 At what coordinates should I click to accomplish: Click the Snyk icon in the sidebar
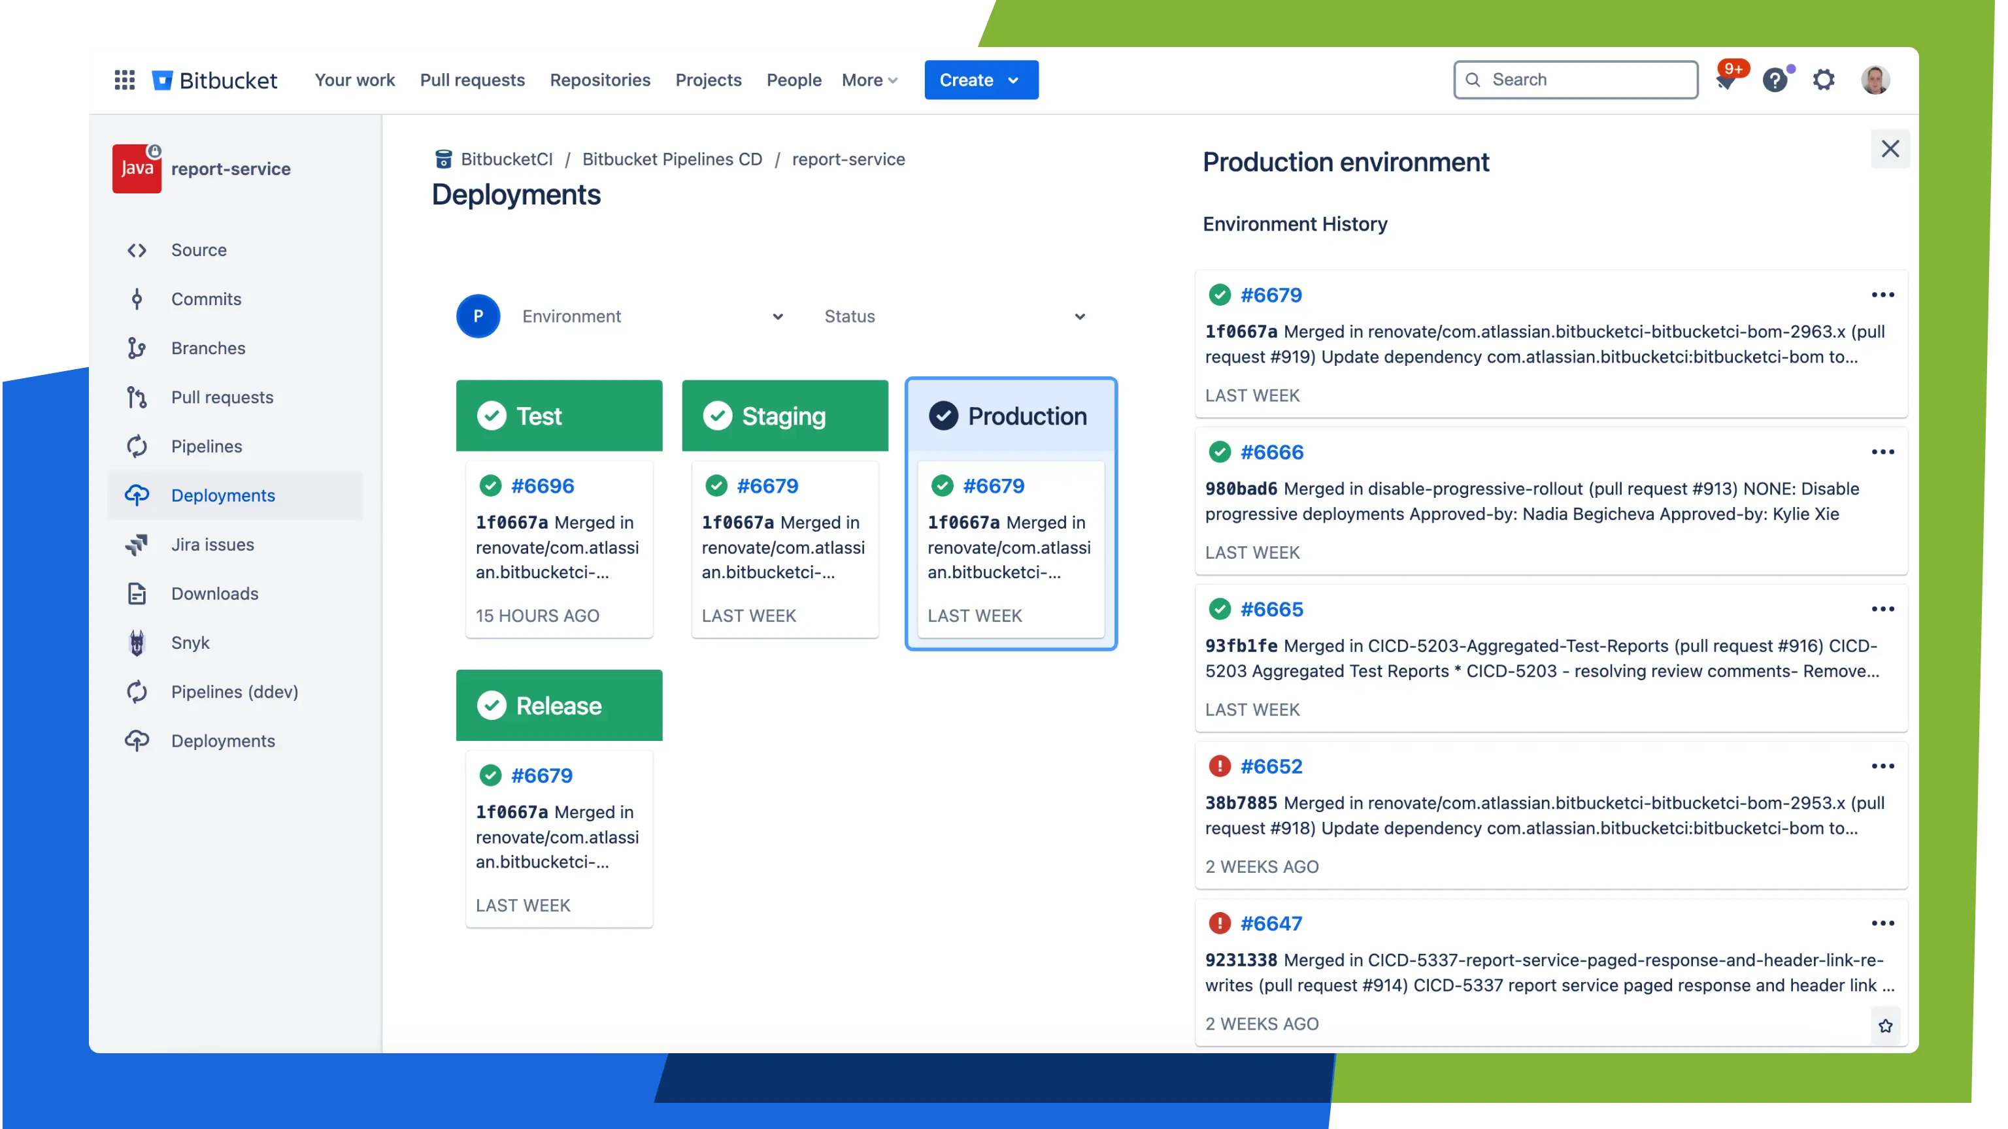click(x=137, y=643)
